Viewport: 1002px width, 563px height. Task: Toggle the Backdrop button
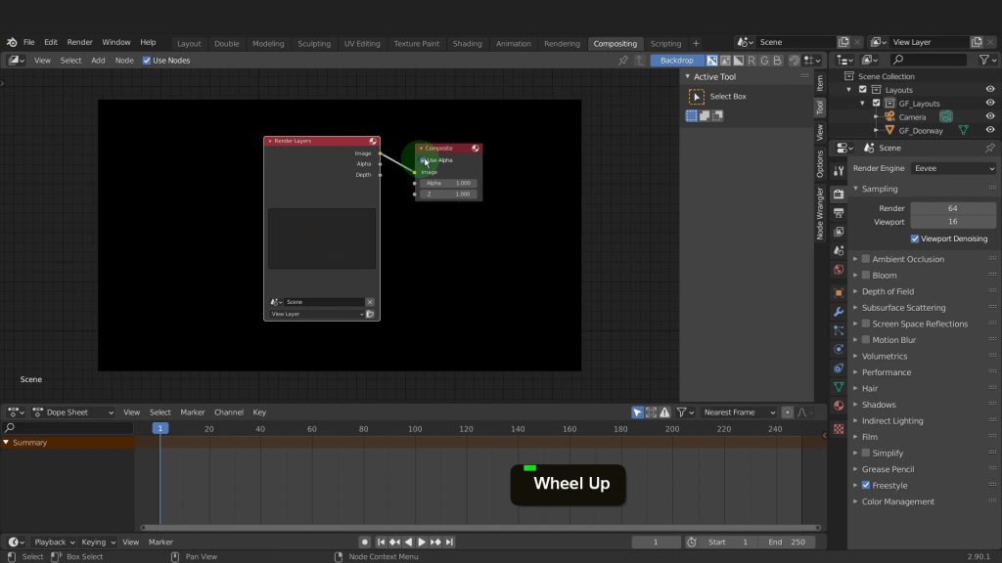676,61
